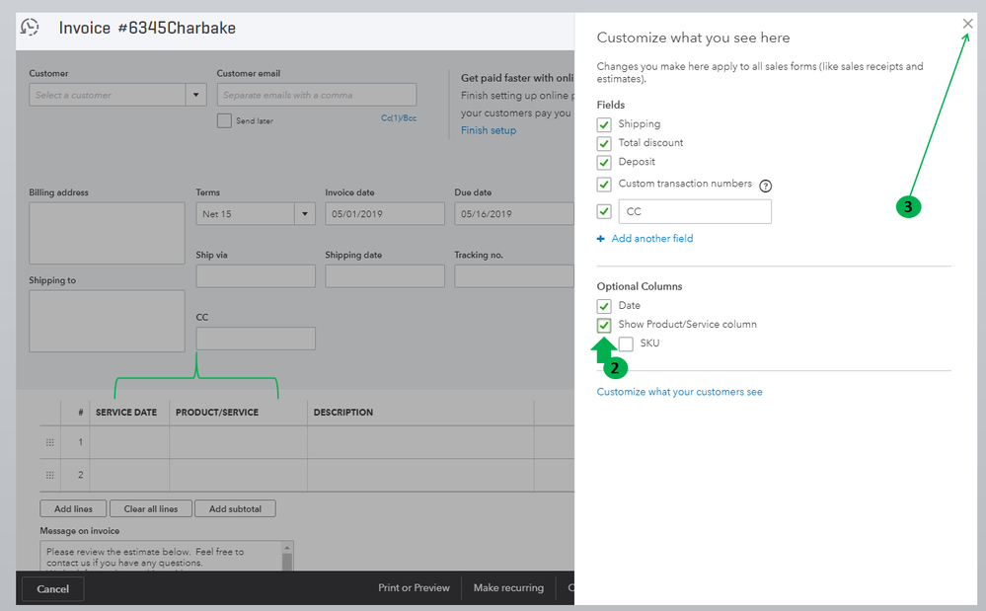Click the plus icon to add field
Screen dimensions: 986x611
click(x=601, y=239)
